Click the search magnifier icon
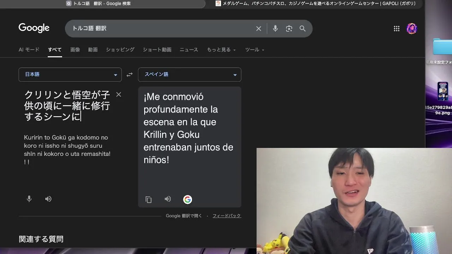The height and width of the screenshot is (254, 452). (x=303, y=29)
